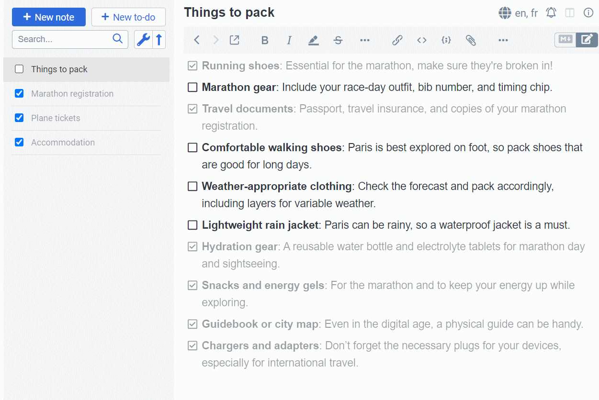Viewport: 599px width, 400px height.
Task: Open spell check language globe icon
Action: click(505, 13)
